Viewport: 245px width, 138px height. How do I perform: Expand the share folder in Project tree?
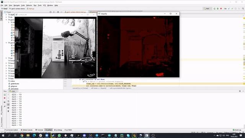pyautogui.click(x=6, y=76)
